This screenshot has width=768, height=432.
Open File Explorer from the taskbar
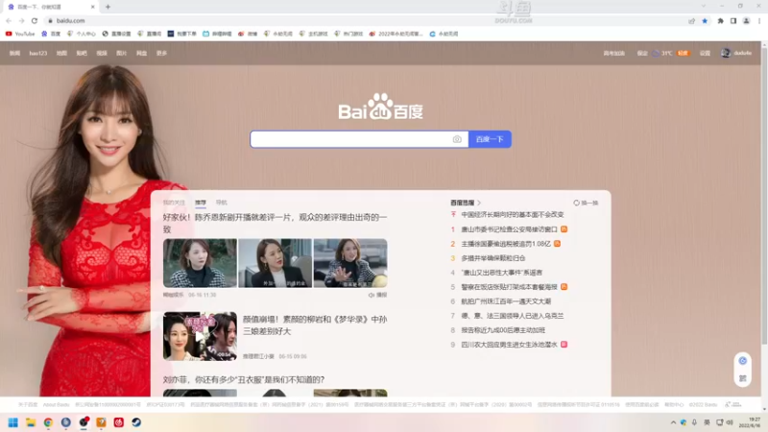(x=31, y=422)
